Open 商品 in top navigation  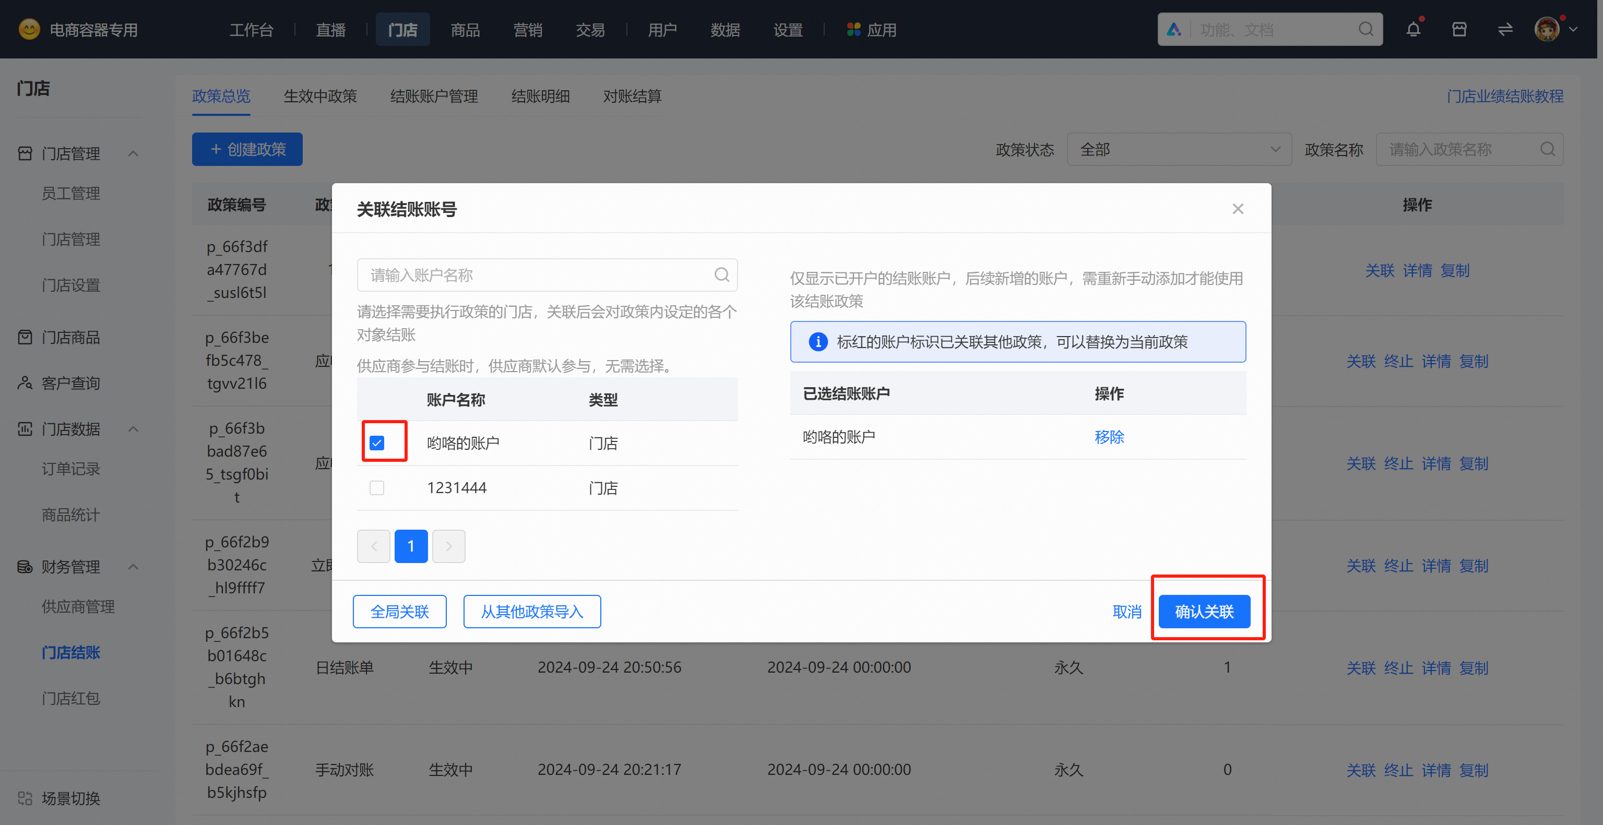[465, 29]
